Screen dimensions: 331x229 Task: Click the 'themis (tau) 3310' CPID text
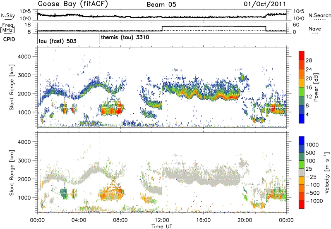tap(125, 38)
